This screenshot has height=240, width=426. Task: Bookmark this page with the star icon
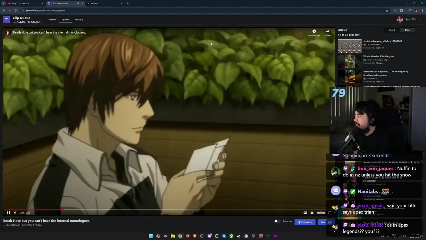(387, 10)
